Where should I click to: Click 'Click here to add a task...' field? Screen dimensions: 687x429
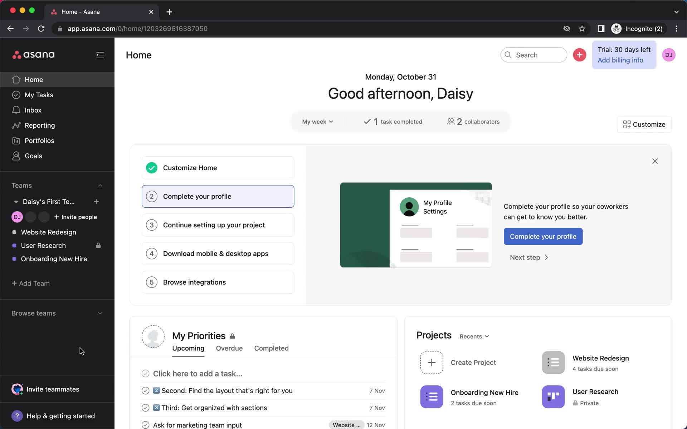tap(198, 374)
